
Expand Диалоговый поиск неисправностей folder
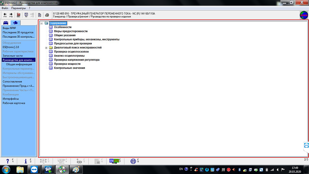click(46, 48)
